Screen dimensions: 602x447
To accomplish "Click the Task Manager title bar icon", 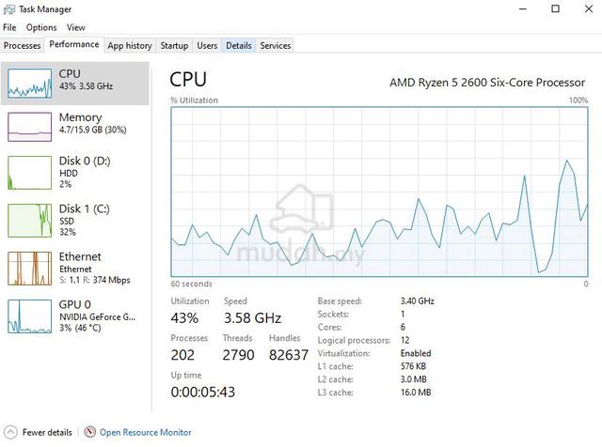I will 8,9.
